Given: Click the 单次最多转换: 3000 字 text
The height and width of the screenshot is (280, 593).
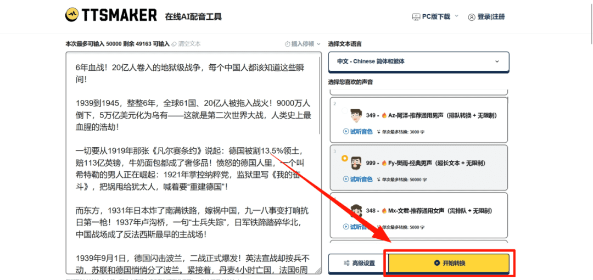Looking at the screenshot, I should point(404,132).
